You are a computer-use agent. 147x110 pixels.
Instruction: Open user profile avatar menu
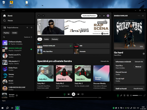(108, 16)
